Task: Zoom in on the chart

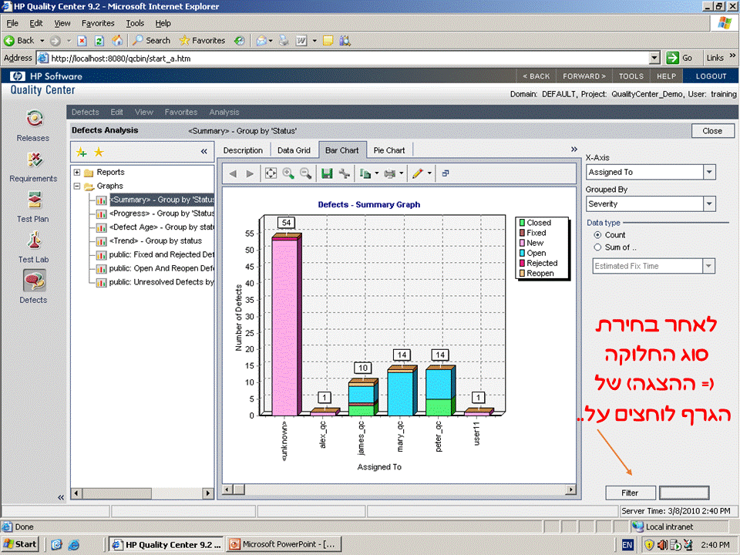Action: pos(288,173)
